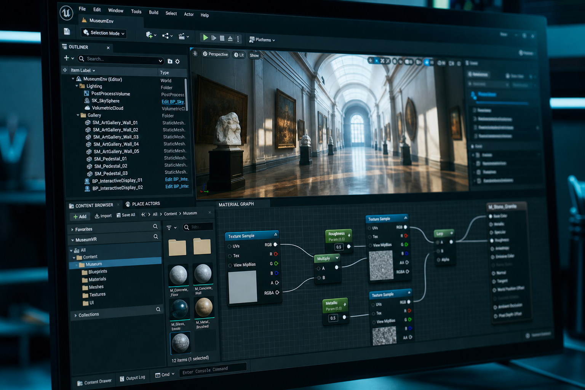Click the Multiply node B input pin
Screen dimensions: 585x390
319,278
